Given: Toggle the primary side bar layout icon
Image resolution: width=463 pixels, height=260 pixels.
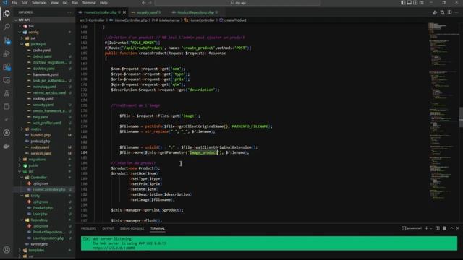Looking at the screenshot, I should click(x=403, y=3).
